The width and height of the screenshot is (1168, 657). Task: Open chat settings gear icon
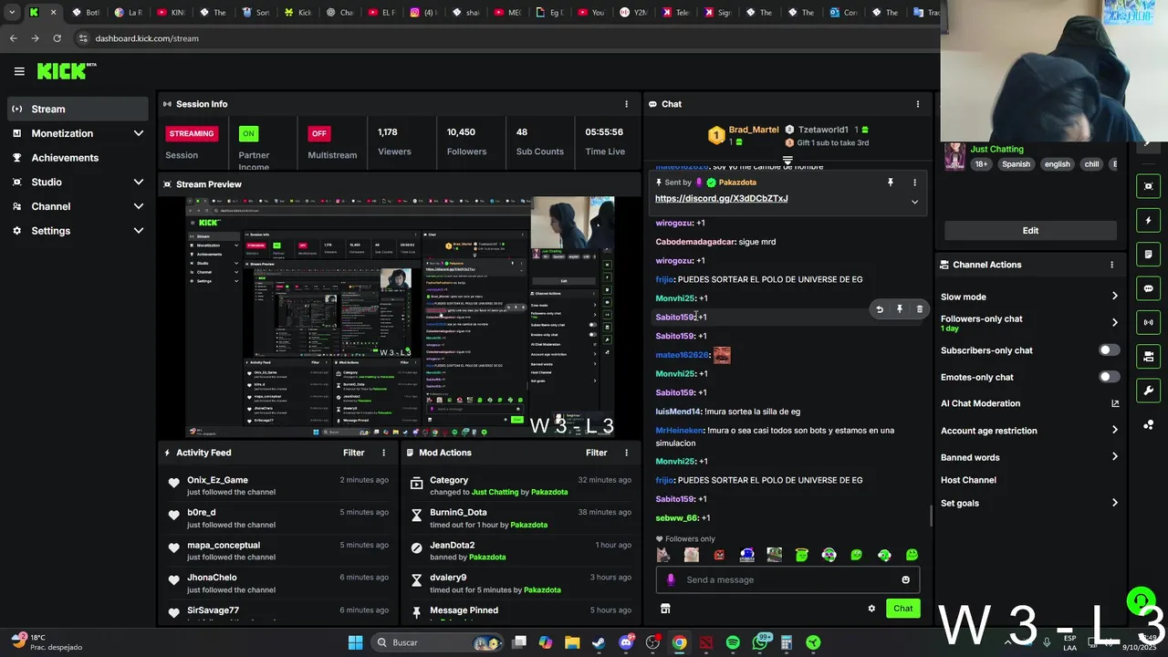871,609
